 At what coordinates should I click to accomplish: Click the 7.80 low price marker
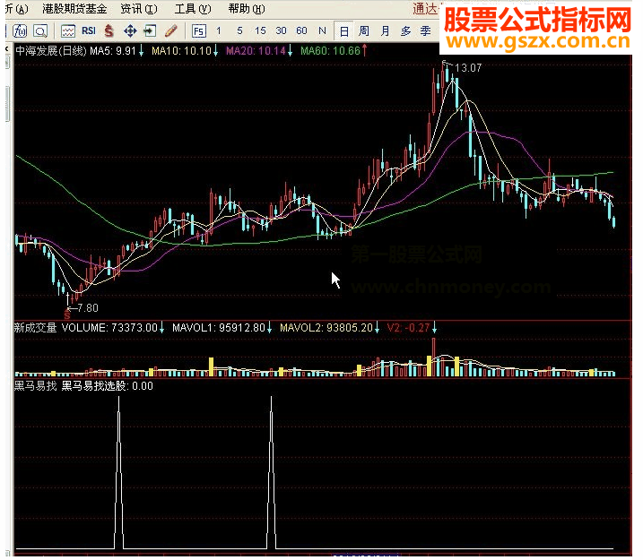pyautogui.click(x=88, y=308)
